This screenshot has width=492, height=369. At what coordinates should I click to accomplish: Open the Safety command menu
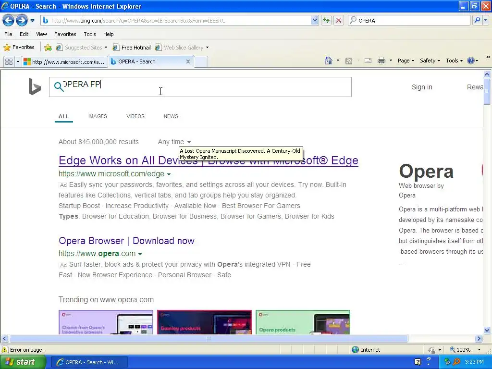coord(430,61)
